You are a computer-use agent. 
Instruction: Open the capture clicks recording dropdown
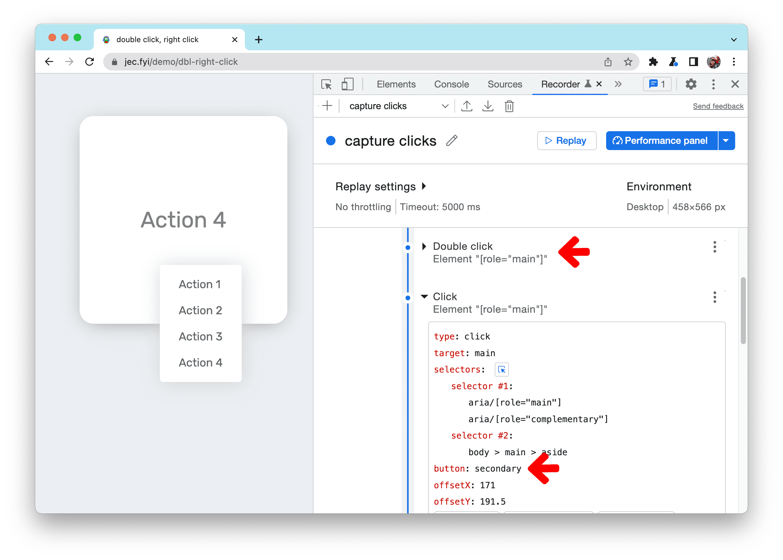point(445,106)
